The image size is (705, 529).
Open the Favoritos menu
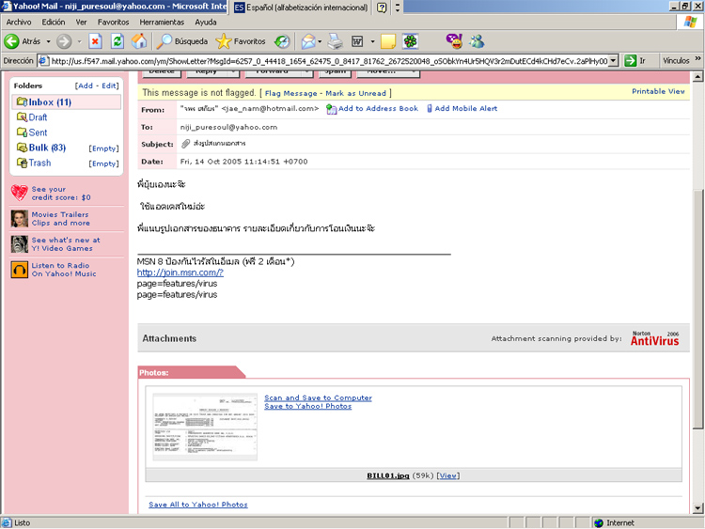[114, 22]
